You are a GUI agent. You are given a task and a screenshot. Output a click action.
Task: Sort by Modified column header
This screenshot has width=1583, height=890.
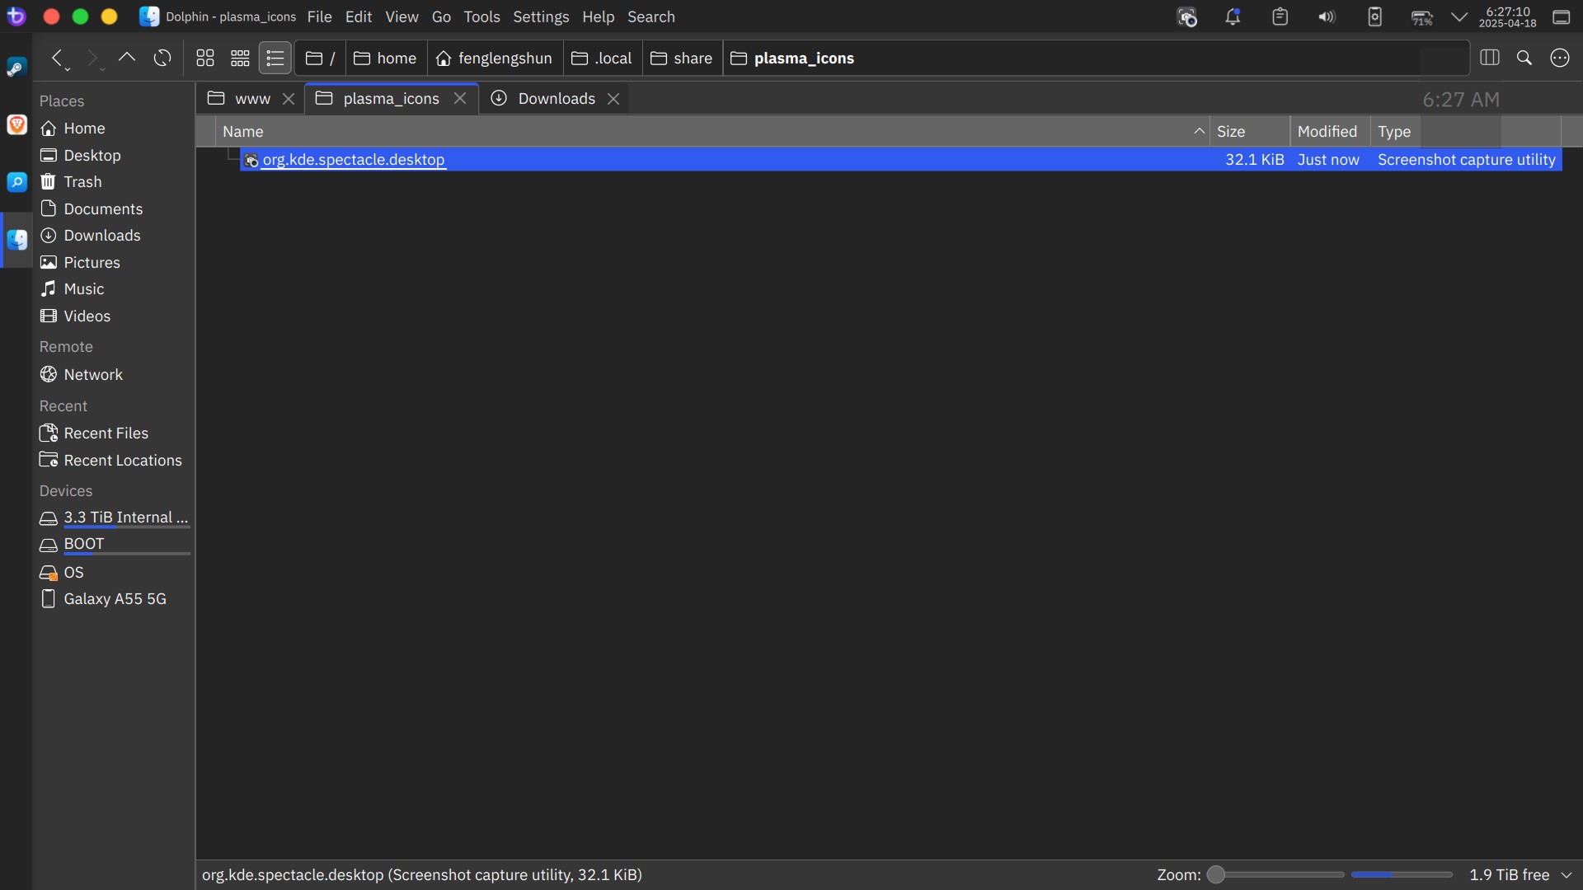pos(1330,132)
